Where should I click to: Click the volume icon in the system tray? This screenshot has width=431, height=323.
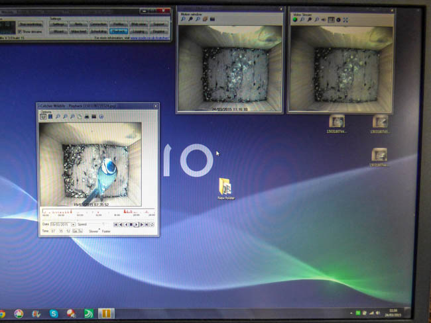[378, 313]
